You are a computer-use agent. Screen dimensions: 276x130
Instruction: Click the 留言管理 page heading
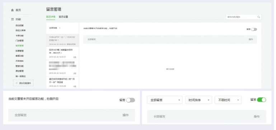54,9
